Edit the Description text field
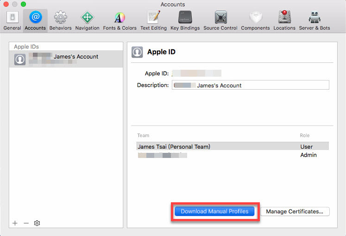Viewport: 346px width, 236px height. [x=251, y=85]
